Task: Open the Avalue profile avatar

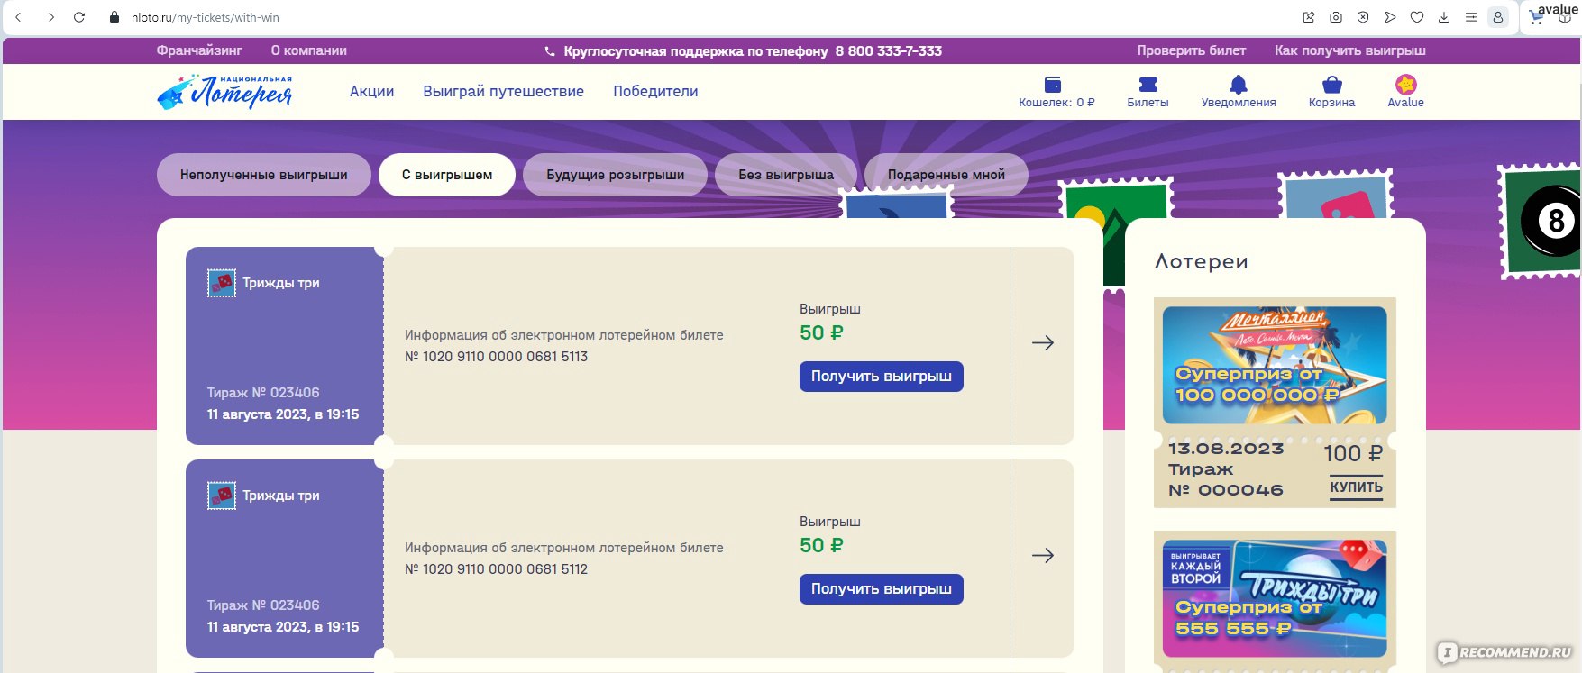Action: click(x=1405, y=85)
